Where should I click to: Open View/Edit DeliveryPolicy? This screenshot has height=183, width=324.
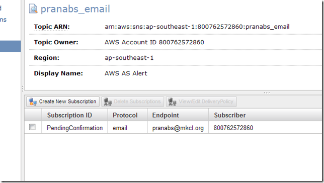(201, 102)
